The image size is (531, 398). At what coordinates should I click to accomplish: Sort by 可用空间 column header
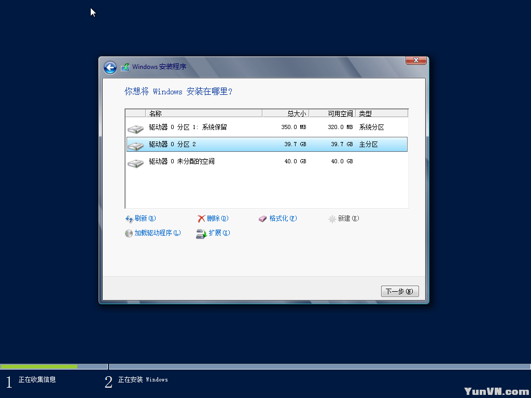[x=332, y=113]
